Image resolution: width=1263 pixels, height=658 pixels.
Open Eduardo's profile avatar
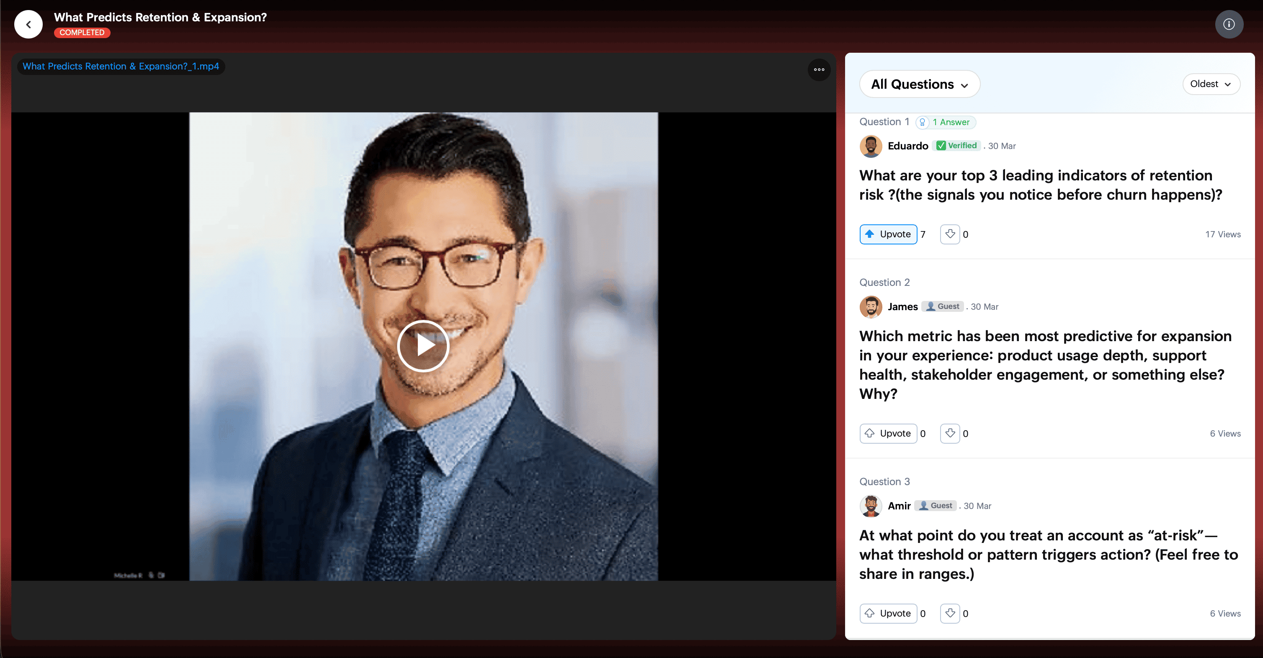coord(871,146)
